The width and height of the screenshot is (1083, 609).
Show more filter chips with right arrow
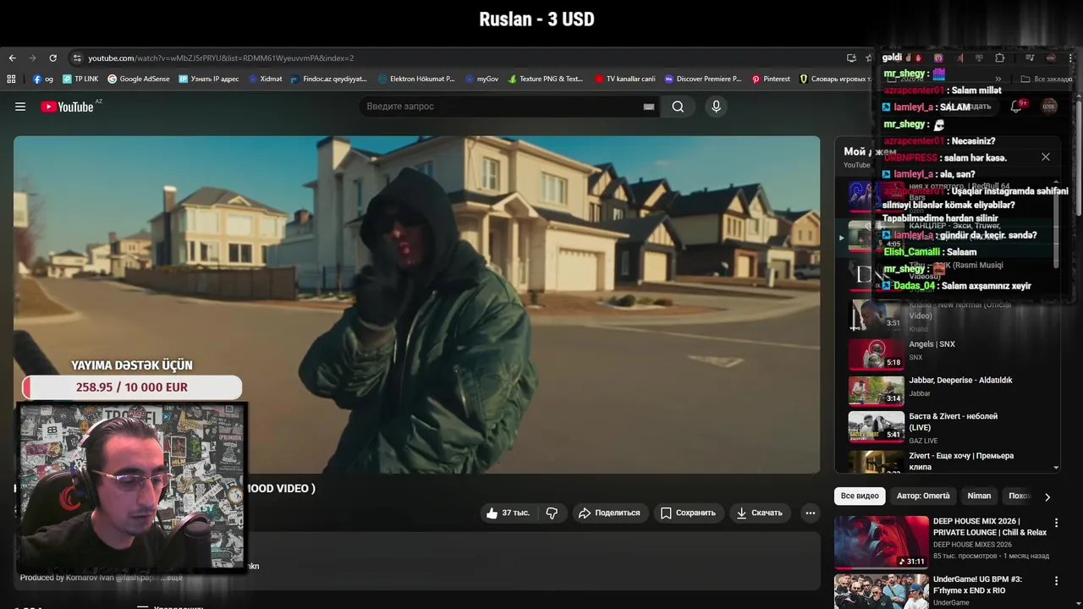(1047, 497)
